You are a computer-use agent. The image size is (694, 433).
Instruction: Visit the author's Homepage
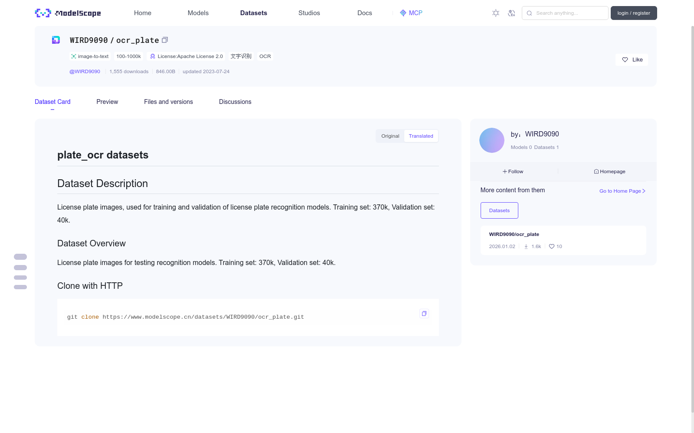[x=609, y=171]
